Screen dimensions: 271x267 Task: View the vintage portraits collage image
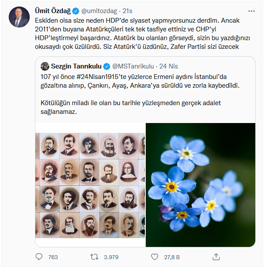(90, 185)
